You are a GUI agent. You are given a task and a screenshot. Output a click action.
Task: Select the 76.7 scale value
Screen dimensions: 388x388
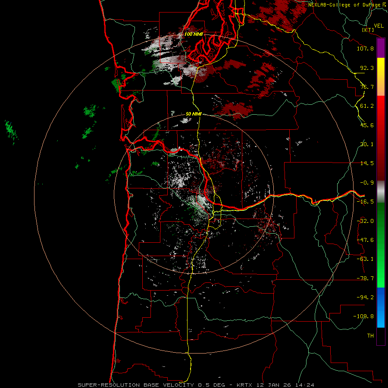[367, 87]
